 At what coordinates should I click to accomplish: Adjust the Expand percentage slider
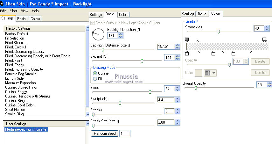(142, 61)
